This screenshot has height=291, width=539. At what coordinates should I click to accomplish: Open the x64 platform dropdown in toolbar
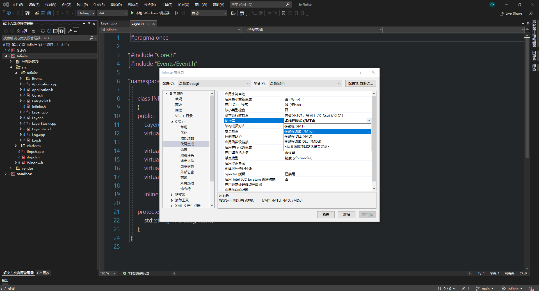point(113,13)
